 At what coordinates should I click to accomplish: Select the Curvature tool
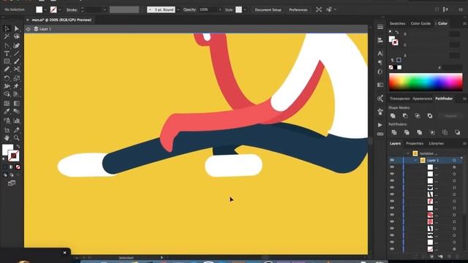(17, 45)
